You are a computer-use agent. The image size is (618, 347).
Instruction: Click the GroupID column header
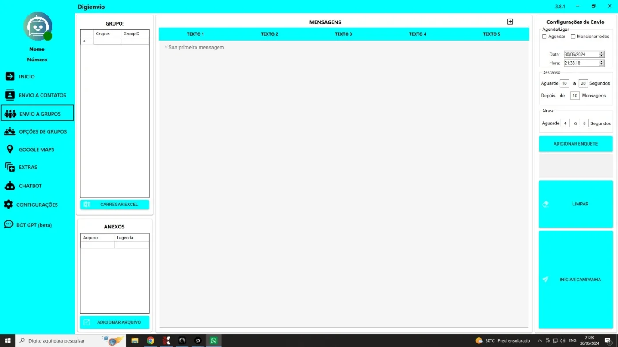[135, 34]
